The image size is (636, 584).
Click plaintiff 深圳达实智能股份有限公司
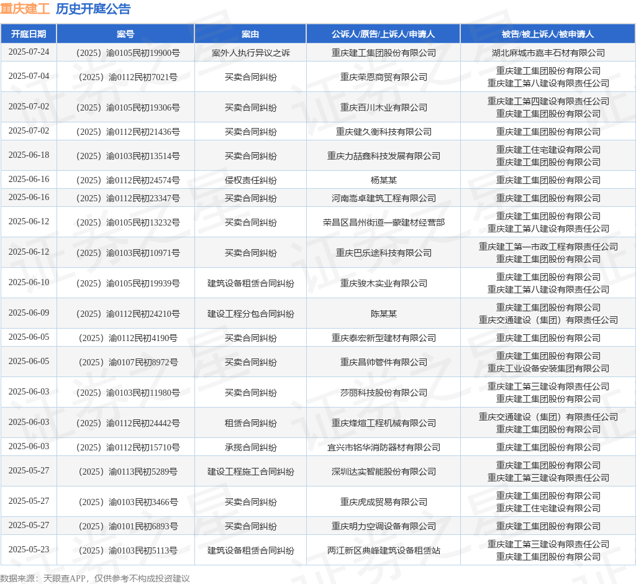tap(384, 472)
